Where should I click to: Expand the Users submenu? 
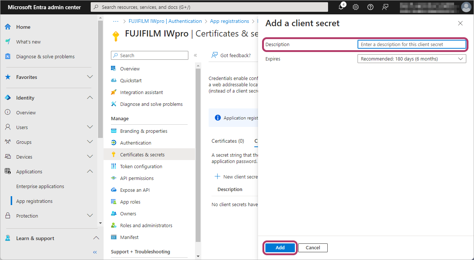point(90,127)
